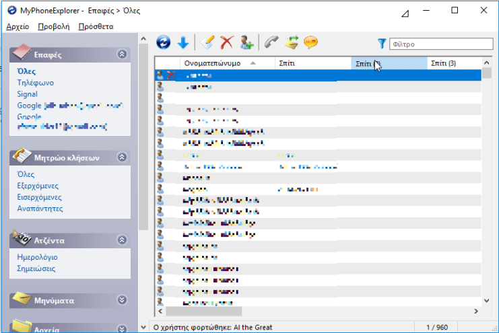Click the phone handset call icon
The height and width of the screenshot is (333, 499).
coord(271,42)
